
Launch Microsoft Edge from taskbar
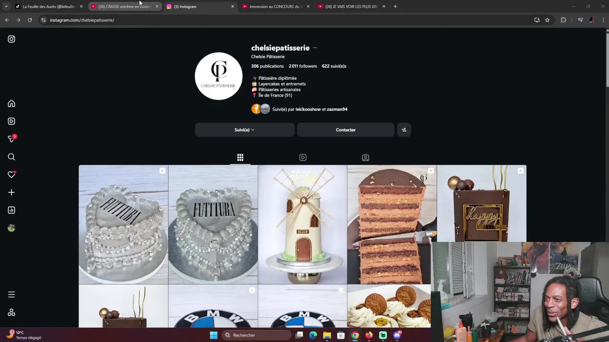[x=313, y=335]
